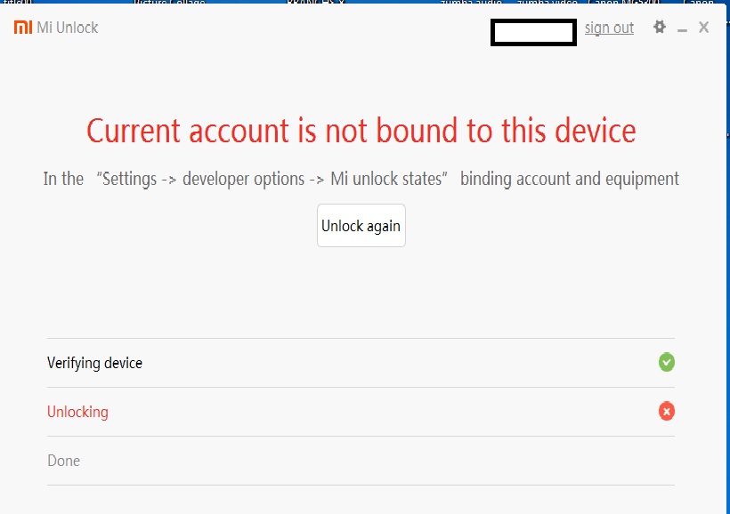Screen dimensions: 730x514
Task: Click the Picture Collage desktop label
Action: coord(169,3)
